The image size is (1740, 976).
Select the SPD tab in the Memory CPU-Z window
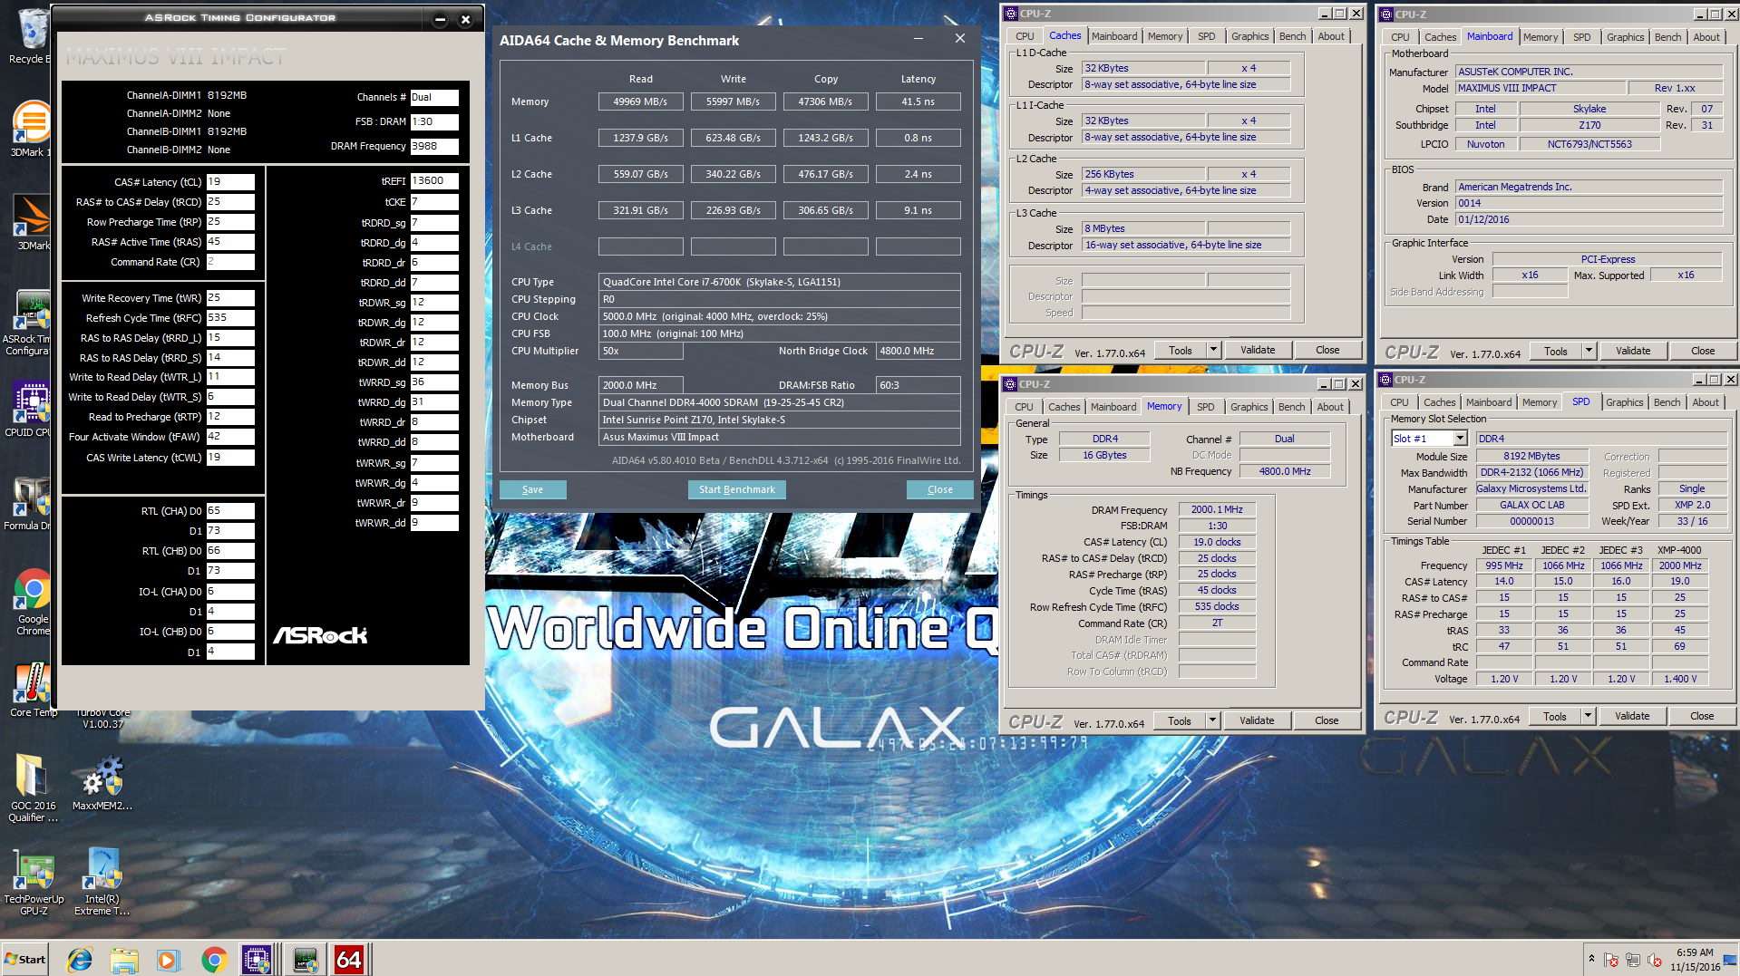coord(1205,407)
